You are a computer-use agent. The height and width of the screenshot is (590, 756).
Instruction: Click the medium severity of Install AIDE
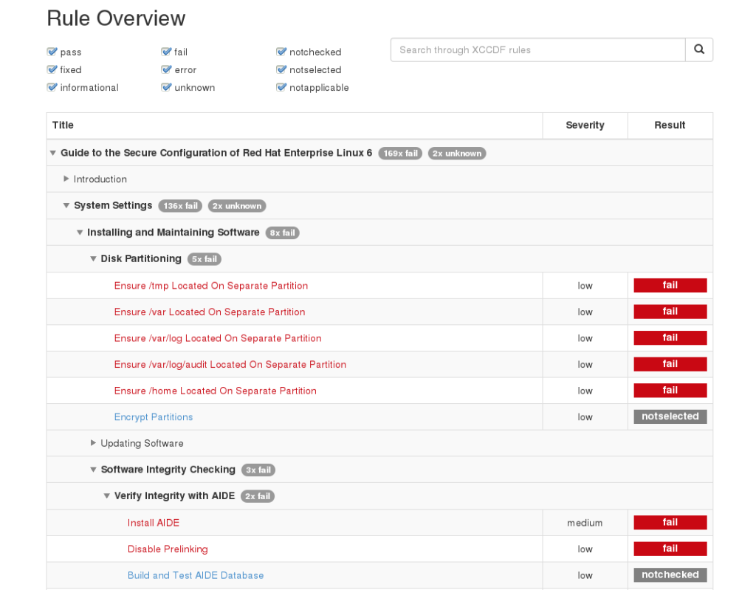pyautogui.click(x=585, y=523)
